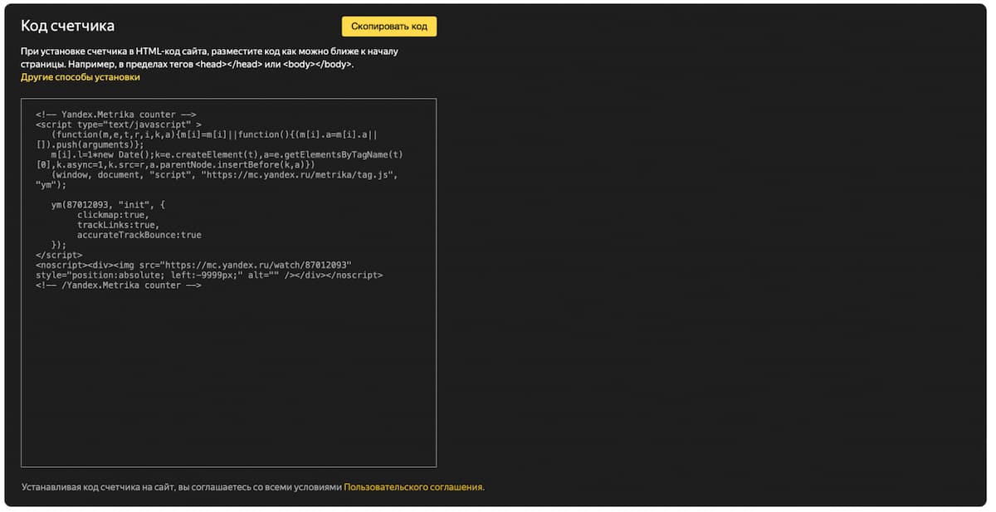The width and height of the screenshot is (996, 512).
Task: Click the opening Yandex.Metrika counter comment line
Action: [115, 115]
